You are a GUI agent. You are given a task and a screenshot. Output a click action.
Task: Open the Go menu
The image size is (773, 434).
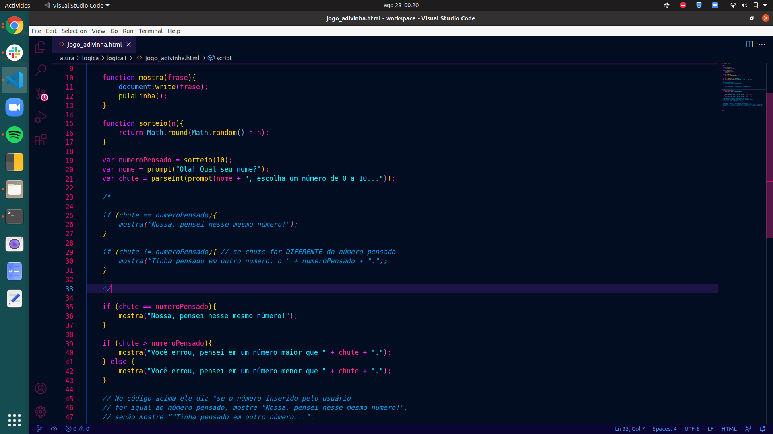[114, 31]
